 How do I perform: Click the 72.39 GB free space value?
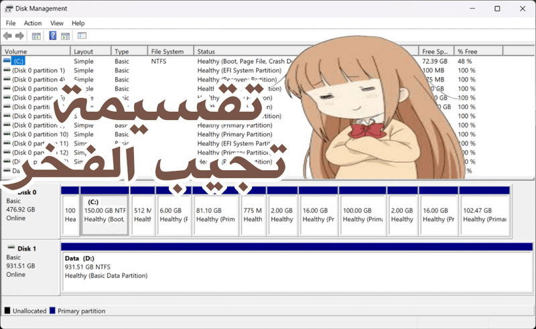click(x=434, y=61)
